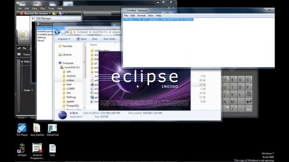Open Camtasia Edit menu
The width and height of the screenshot is (289, 162).
pos(27,9)
